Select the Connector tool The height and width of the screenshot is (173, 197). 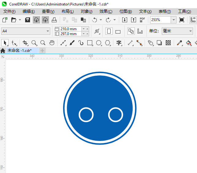139,43
